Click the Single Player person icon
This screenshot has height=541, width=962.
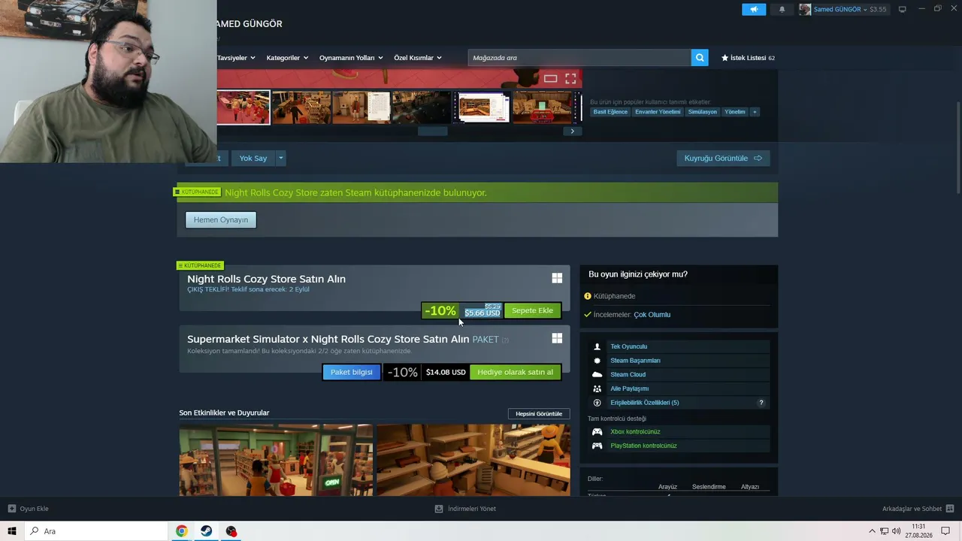pyautogui.click(x=597, y=346)
